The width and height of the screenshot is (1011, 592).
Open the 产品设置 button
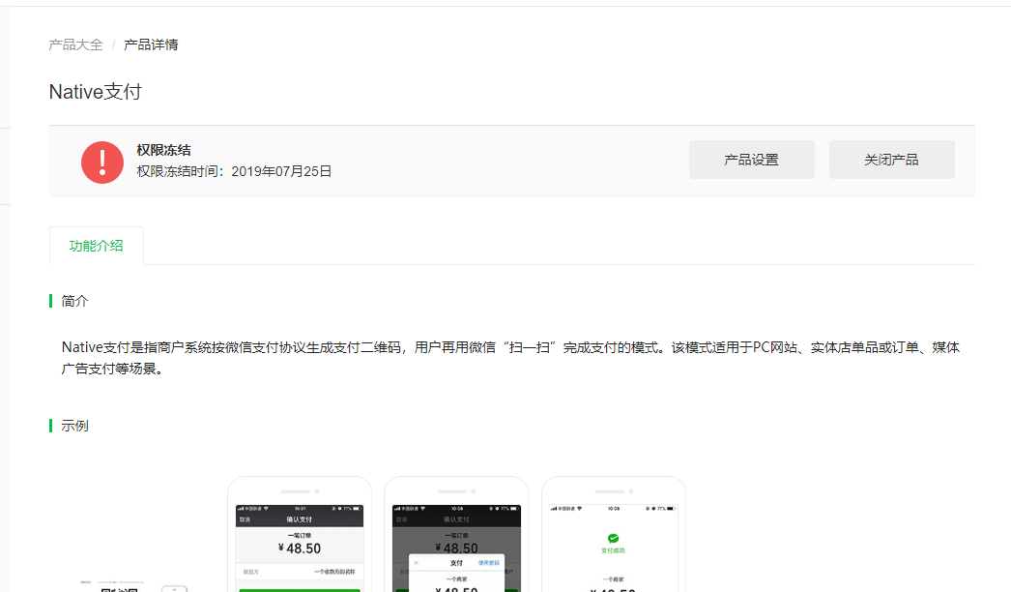[752, 160]
